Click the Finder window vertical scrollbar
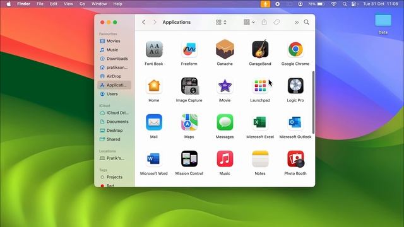The height and width of the screenshot is (227, 404). [313, 102]
